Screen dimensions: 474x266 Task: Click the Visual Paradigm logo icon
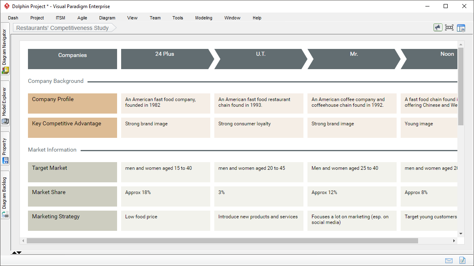(6, 6)
